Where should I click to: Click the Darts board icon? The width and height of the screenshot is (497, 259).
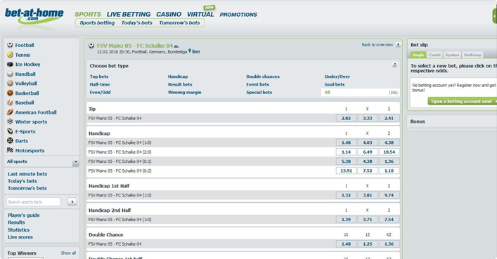coord(10,140)
